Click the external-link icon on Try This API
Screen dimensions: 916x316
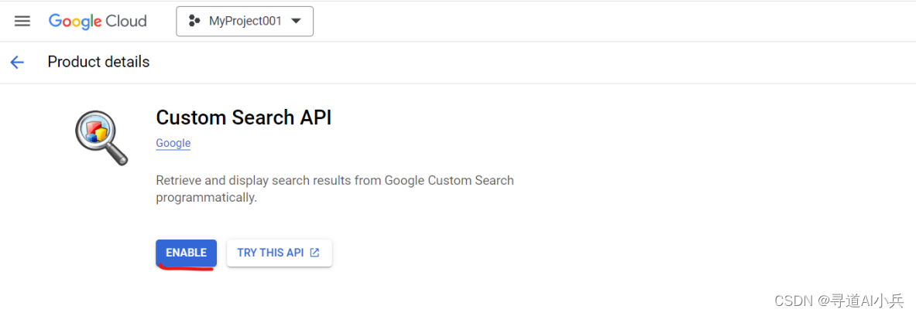pos(314,253)
